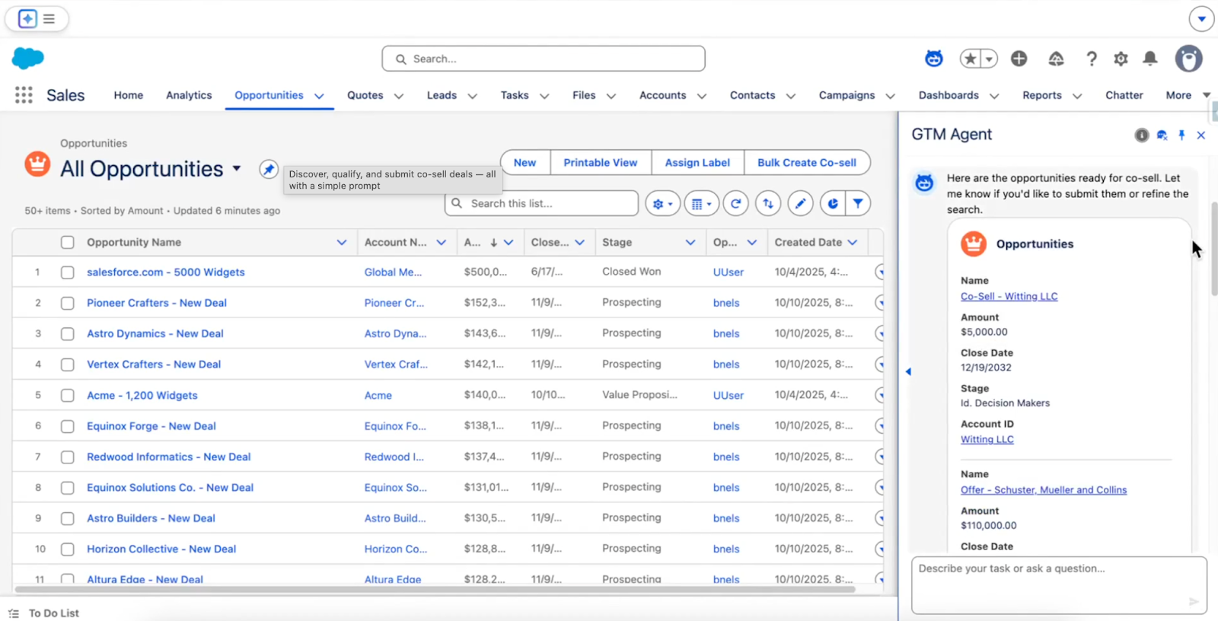This screenshot has width=1218, height=621.
Task: Expand the list view controls gear dropdown
Action: 662,204
